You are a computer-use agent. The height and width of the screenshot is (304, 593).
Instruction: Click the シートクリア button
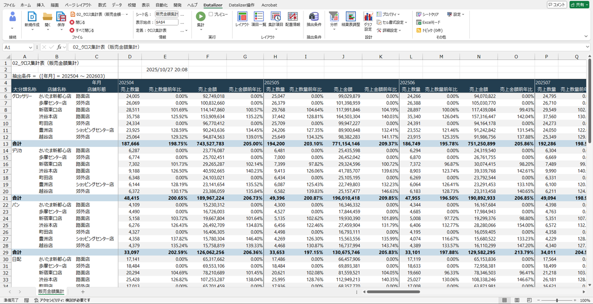pyautogui.click(x=427, y=14)
